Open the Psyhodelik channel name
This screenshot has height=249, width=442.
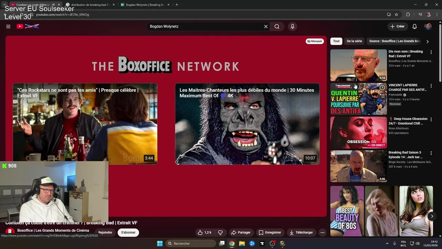coord(395,95)
